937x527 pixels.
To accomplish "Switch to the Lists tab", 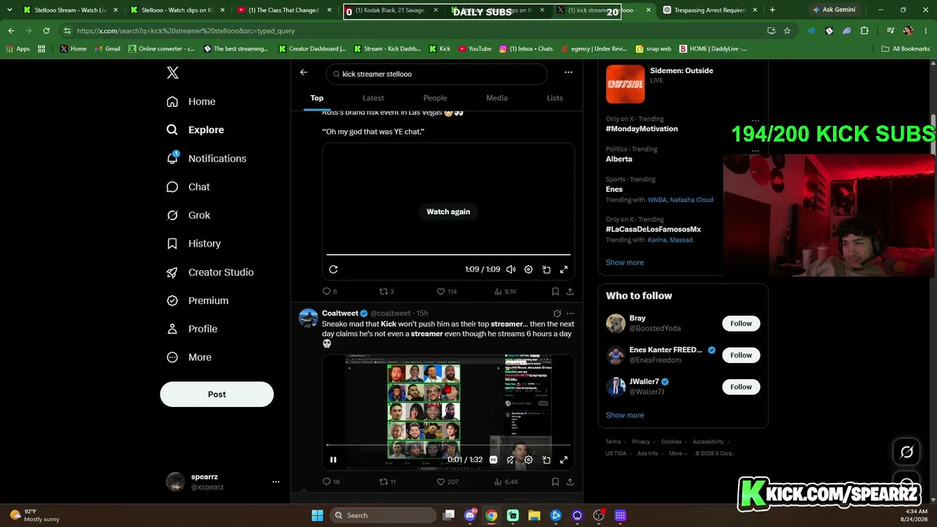I will point(555,98).
